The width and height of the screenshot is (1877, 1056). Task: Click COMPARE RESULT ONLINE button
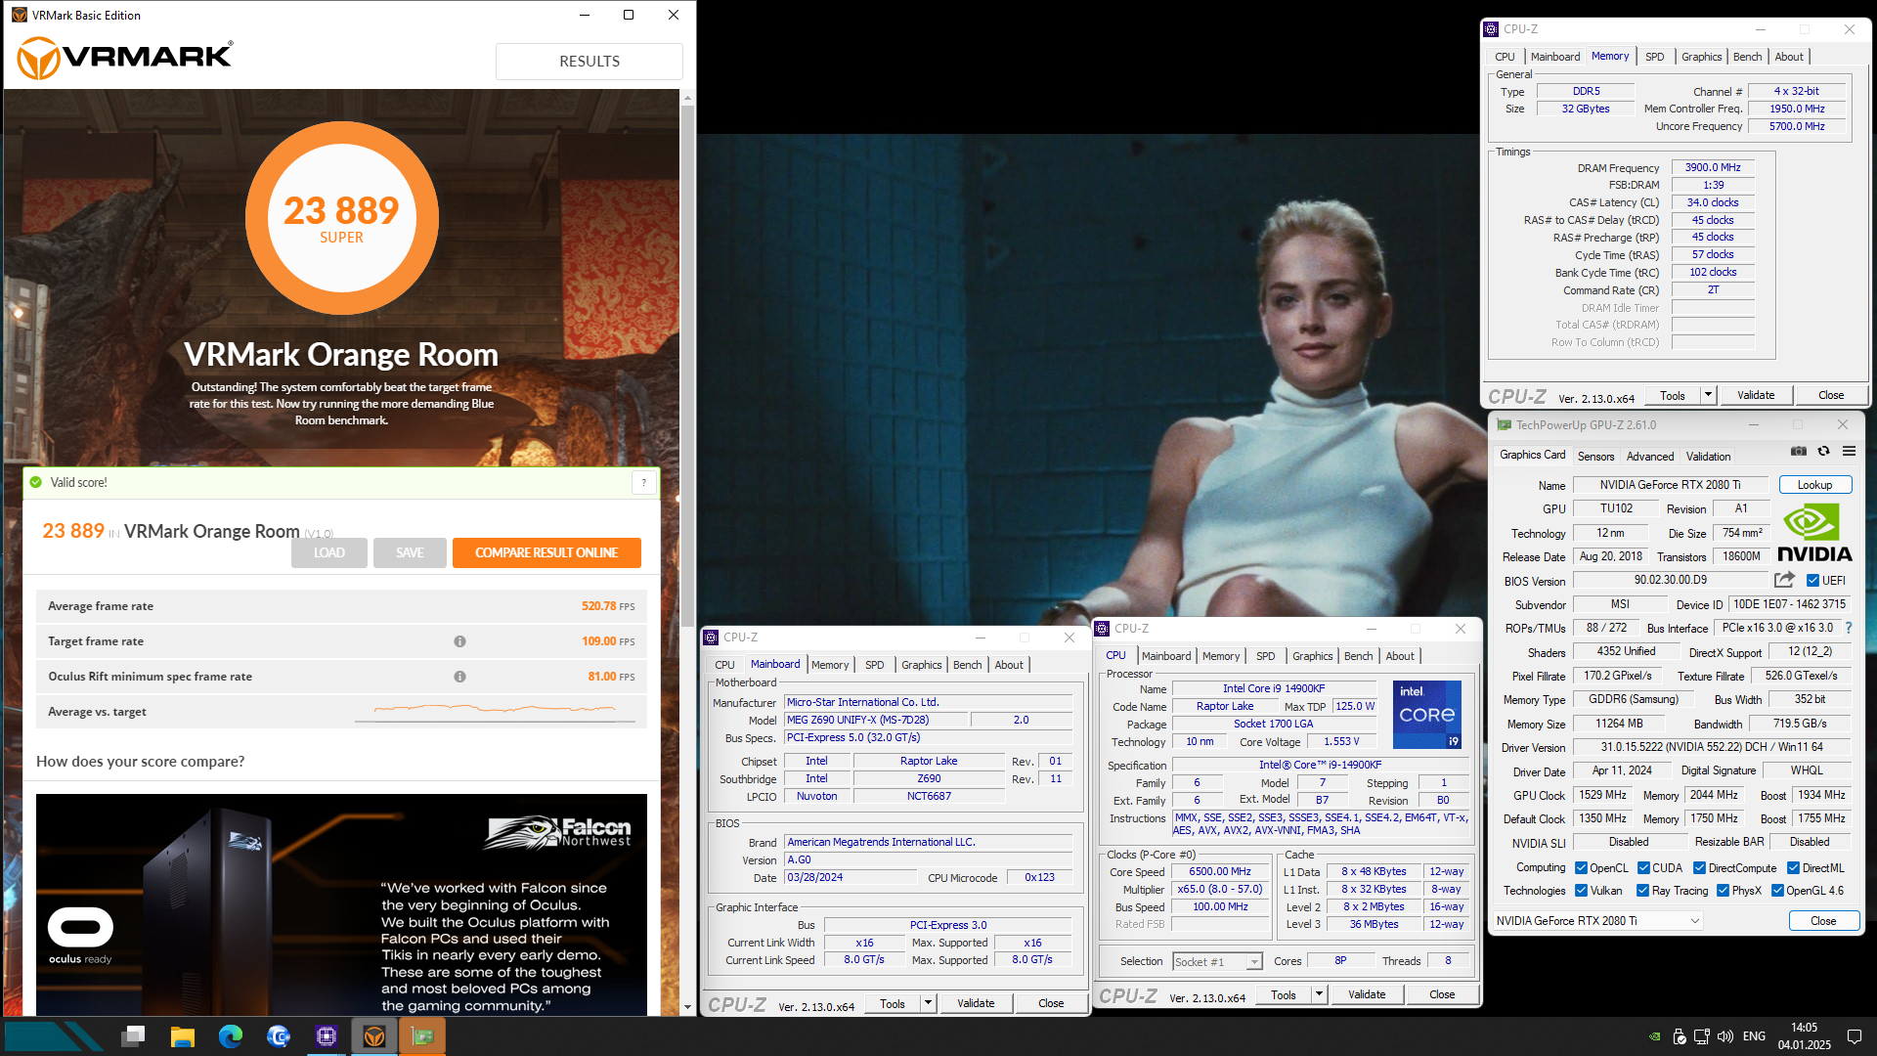546,552
